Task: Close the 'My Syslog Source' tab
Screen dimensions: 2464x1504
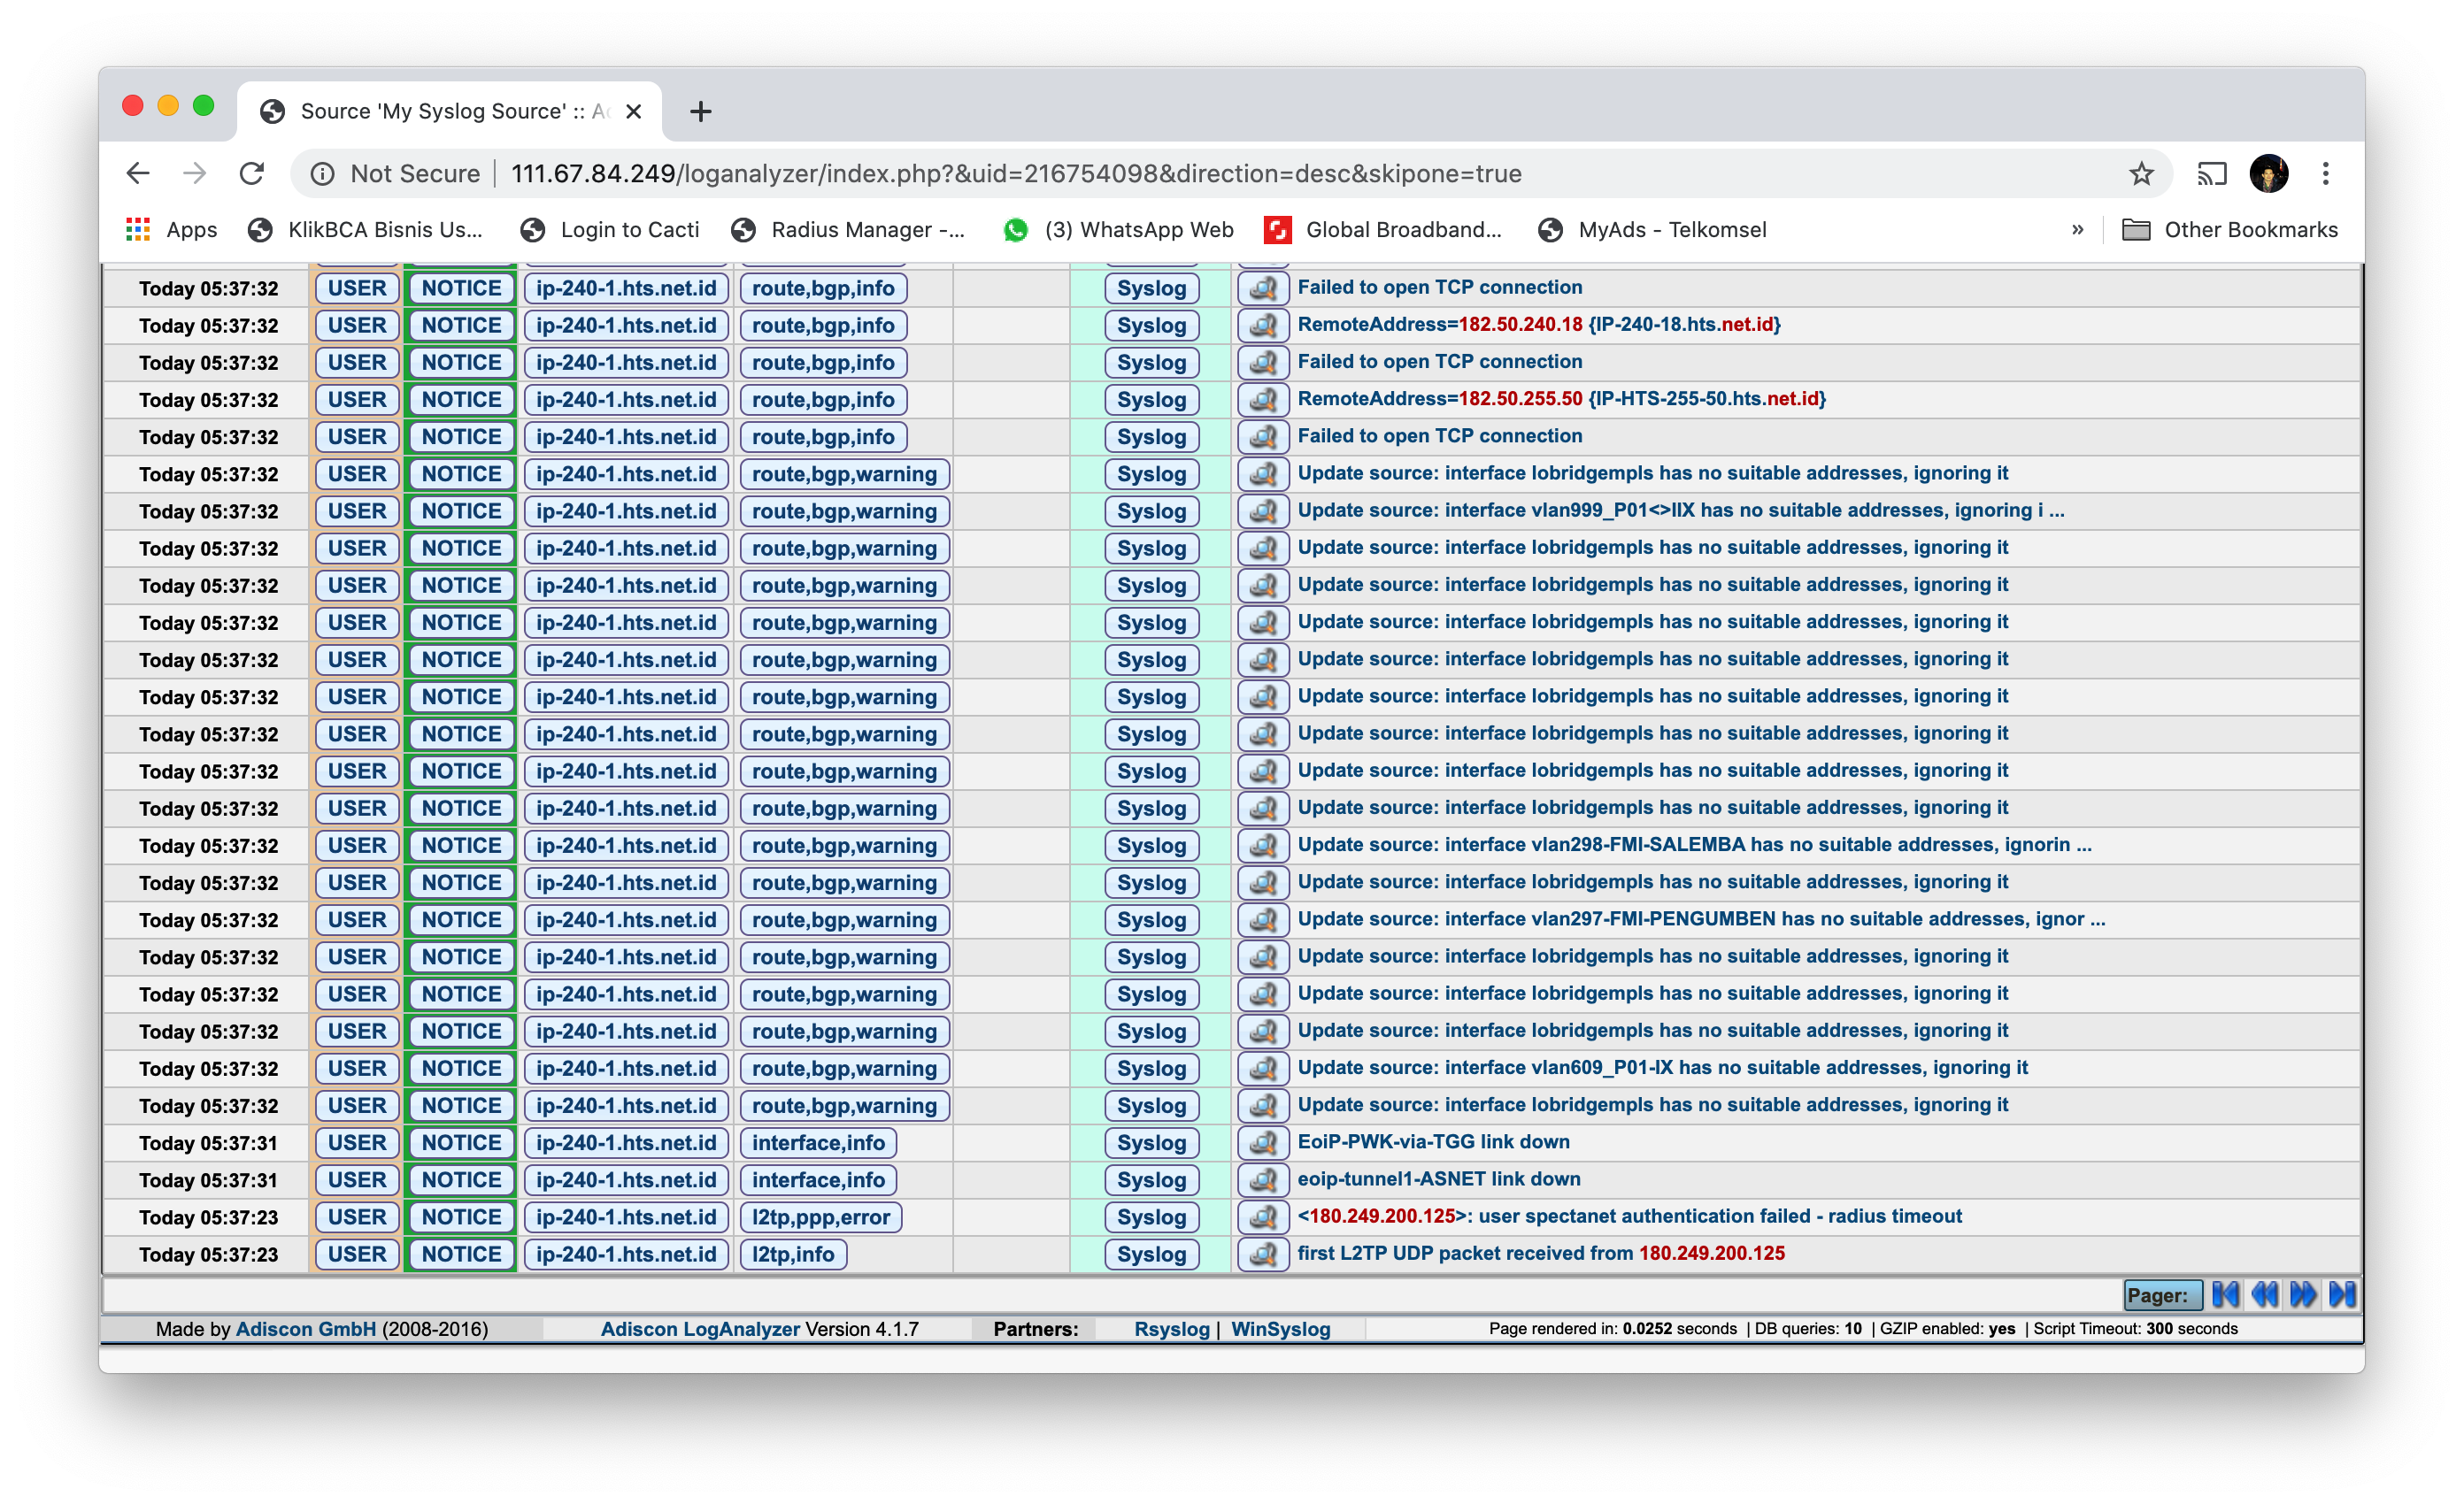Action: (633, 111)
